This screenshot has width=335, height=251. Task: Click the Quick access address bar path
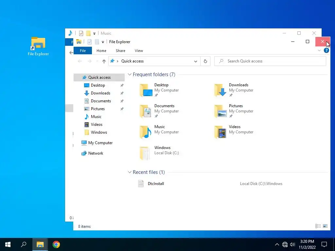point(132,61)
